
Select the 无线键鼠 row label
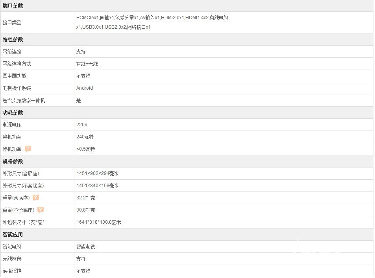[x=12, y=259]
